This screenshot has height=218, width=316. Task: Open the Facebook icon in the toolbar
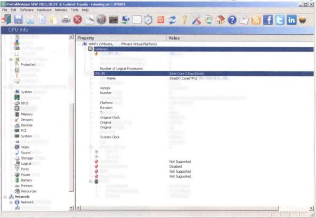pyautogui.click(x=268, y=20)
